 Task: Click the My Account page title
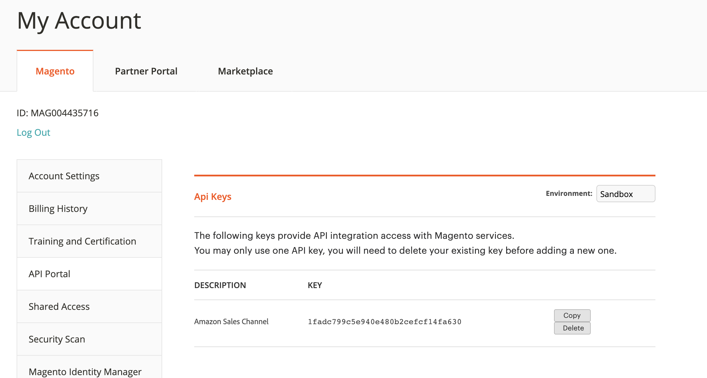pyautogui.click(x=79, y=21)
